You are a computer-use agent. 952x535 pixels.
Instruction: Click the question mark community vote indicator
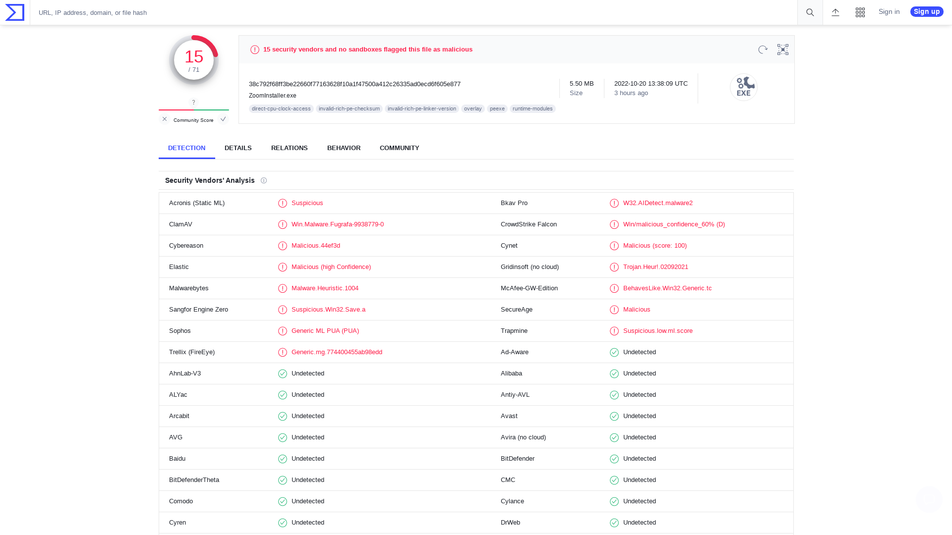click(193, 103)
